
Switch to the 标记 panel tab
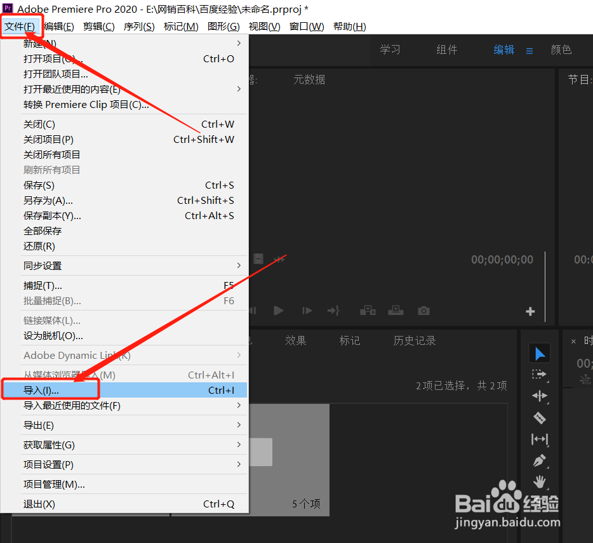(x=349, y=340)
